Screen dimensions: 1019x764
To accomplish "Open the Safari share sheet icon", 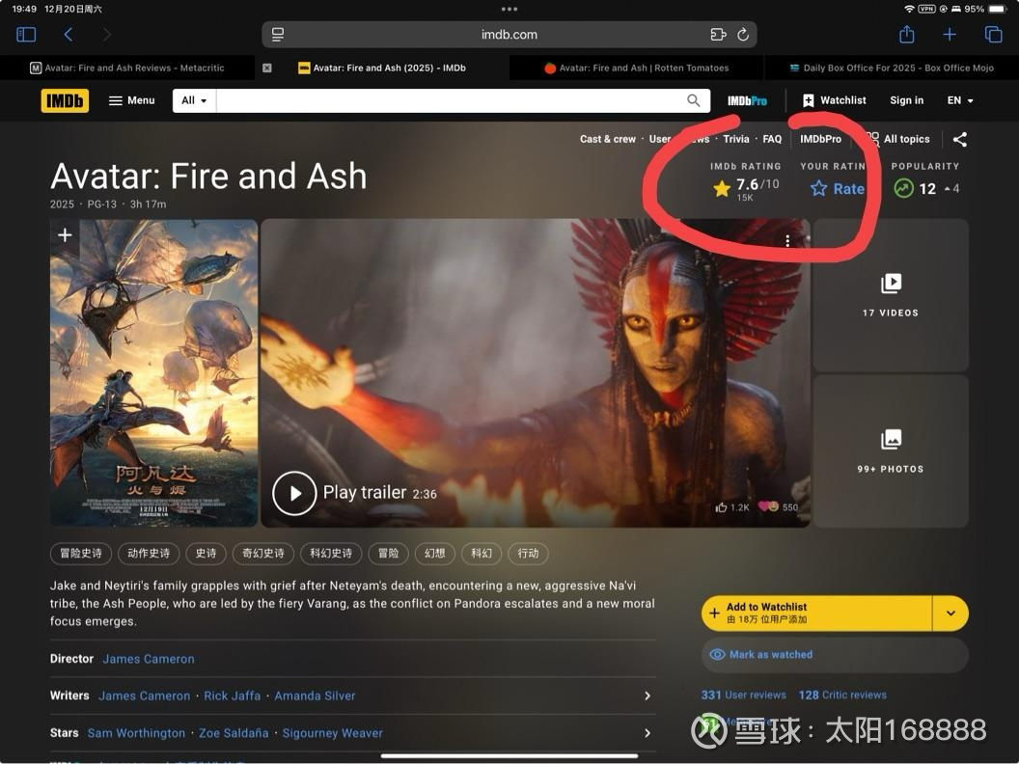I will (906, 34).
